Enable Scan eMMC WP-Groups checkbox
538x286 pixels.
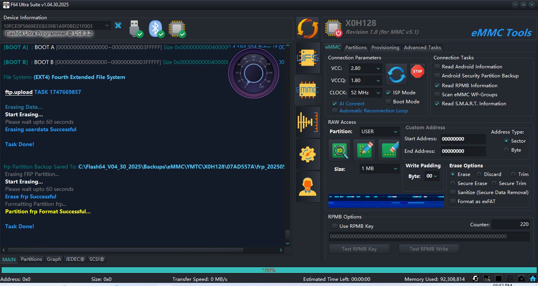point(437,95)
